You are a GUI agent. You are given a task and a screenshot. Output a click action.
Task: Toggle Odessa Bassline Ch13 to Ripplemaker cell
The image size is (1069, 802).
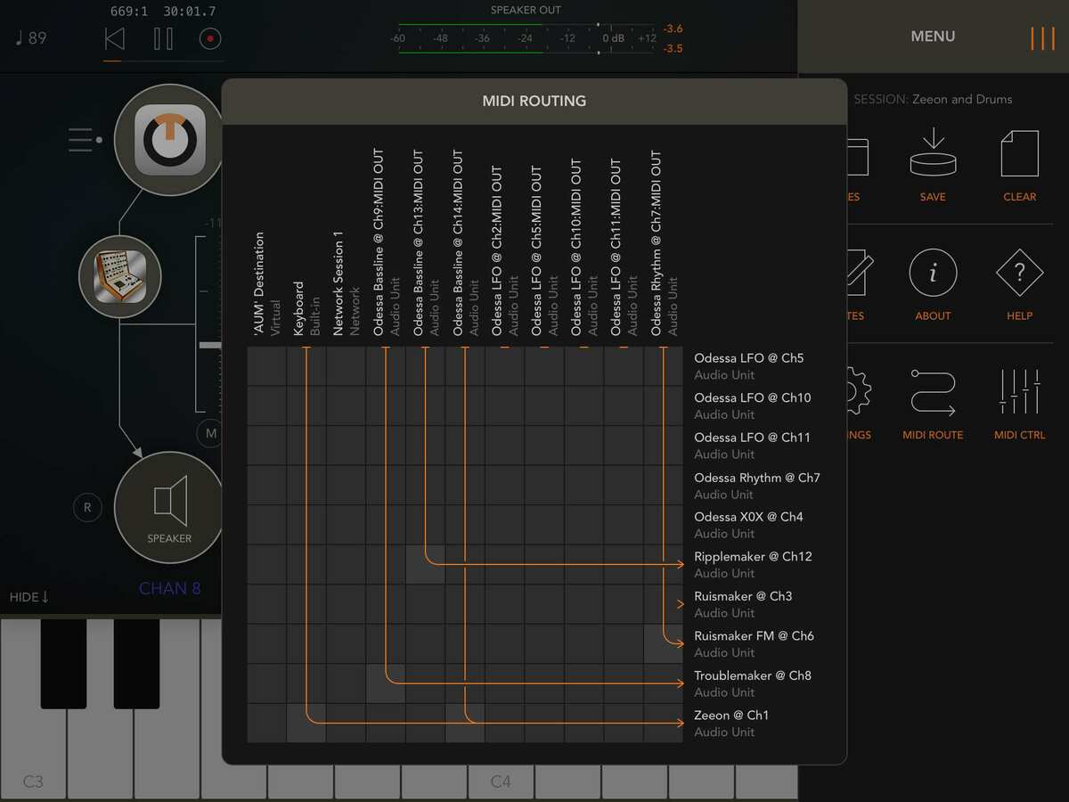[x=425, y=564]
